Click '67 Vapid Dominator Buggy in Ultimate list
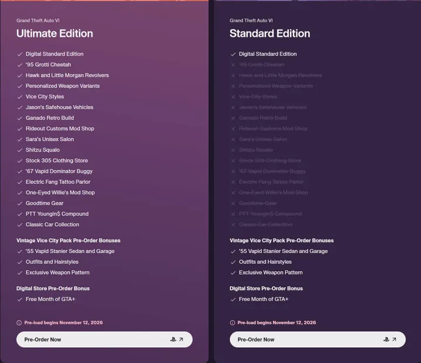The image size is (421, 363). coord(59,172)
